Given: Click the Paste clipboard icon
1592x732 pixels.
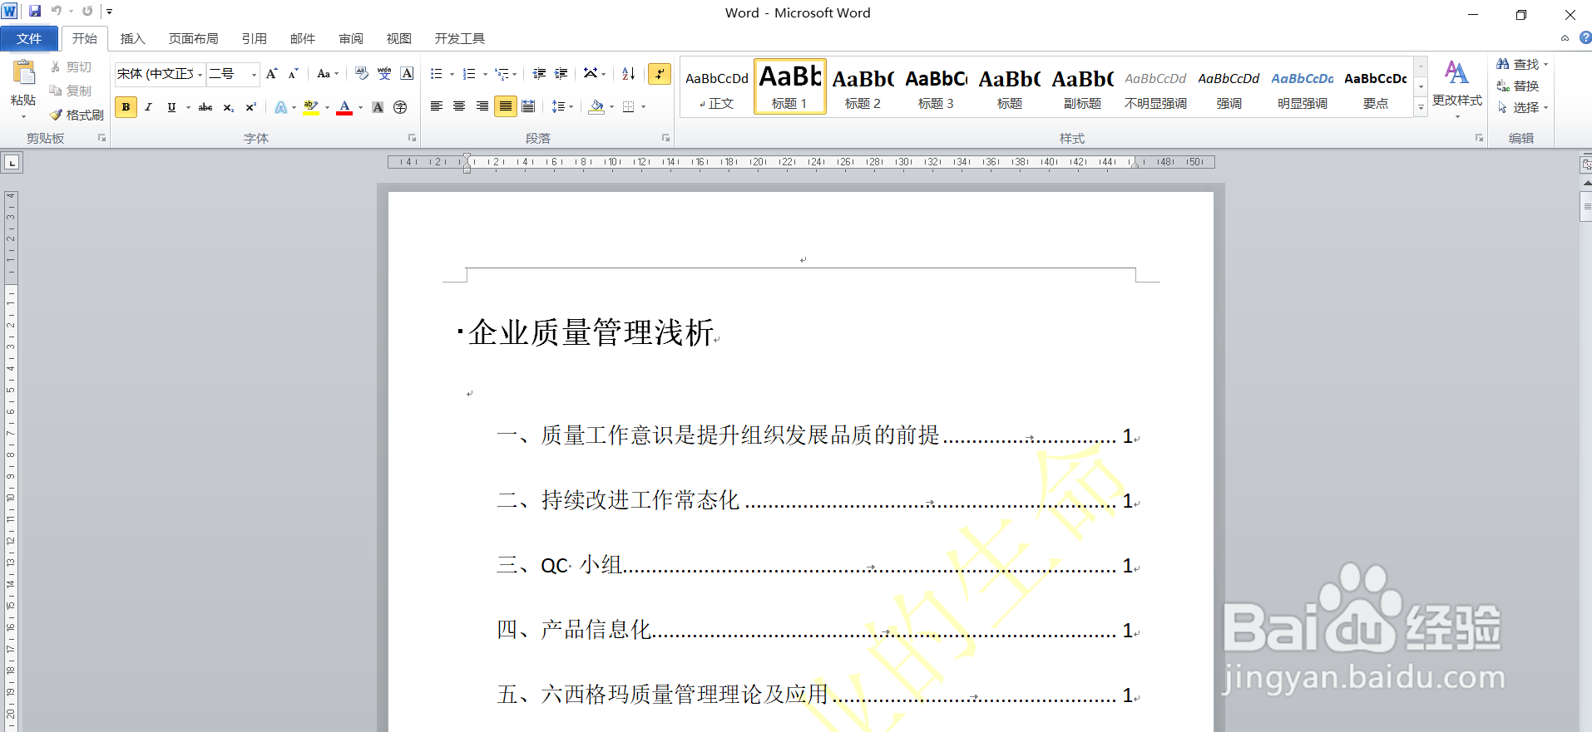Looking at the screenshot, I should 23,73.
